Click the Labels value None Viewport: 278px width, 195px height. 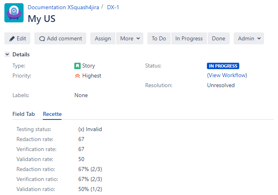point(81,95)
